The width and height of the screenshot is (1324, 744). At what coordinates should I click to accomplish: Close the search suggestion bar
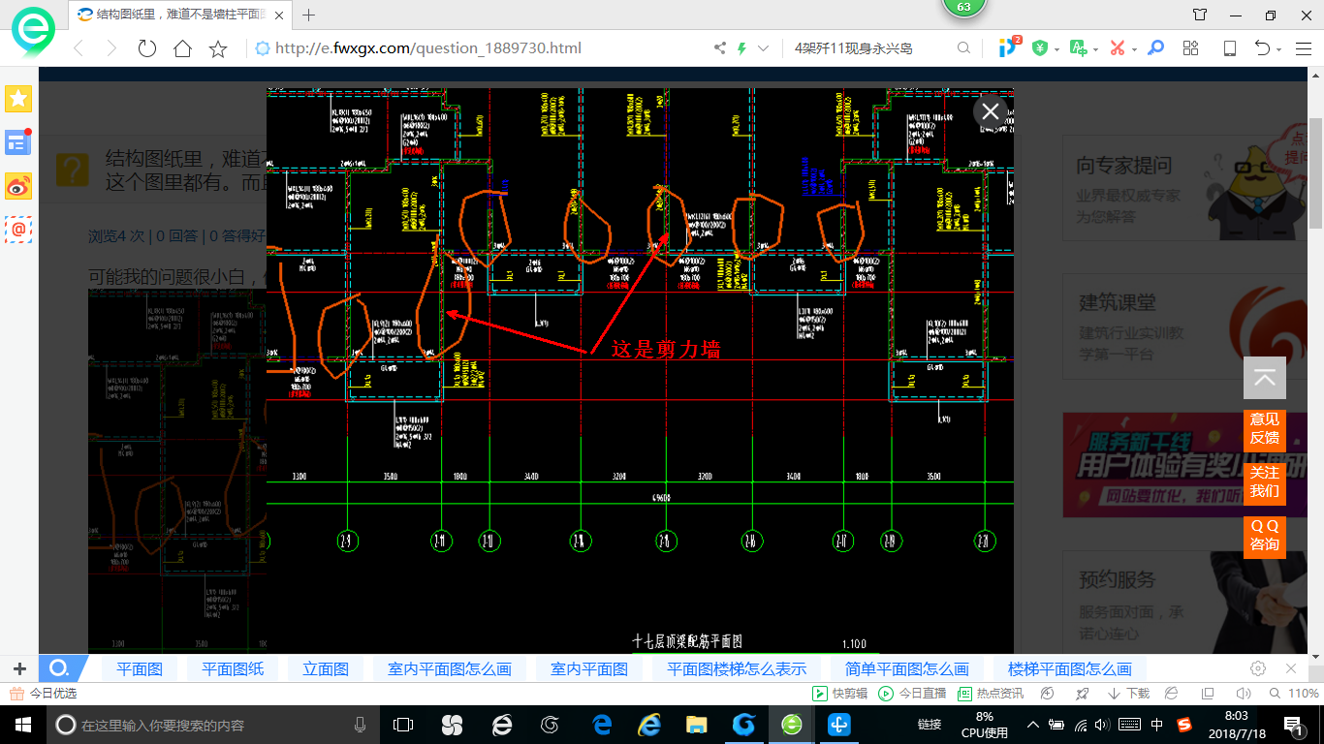pyautogui.click(x=1291, y=668)
